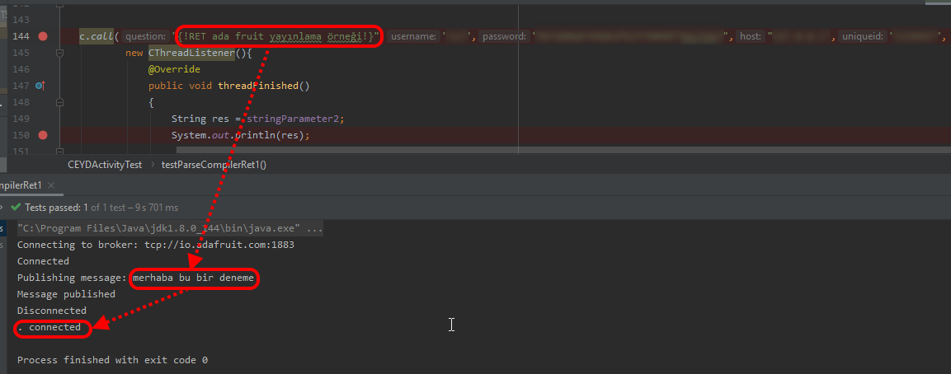The height and width of the screenshot is (374, 951).
Task: Expand the folded java.exe command line
Action: [315, 228]
